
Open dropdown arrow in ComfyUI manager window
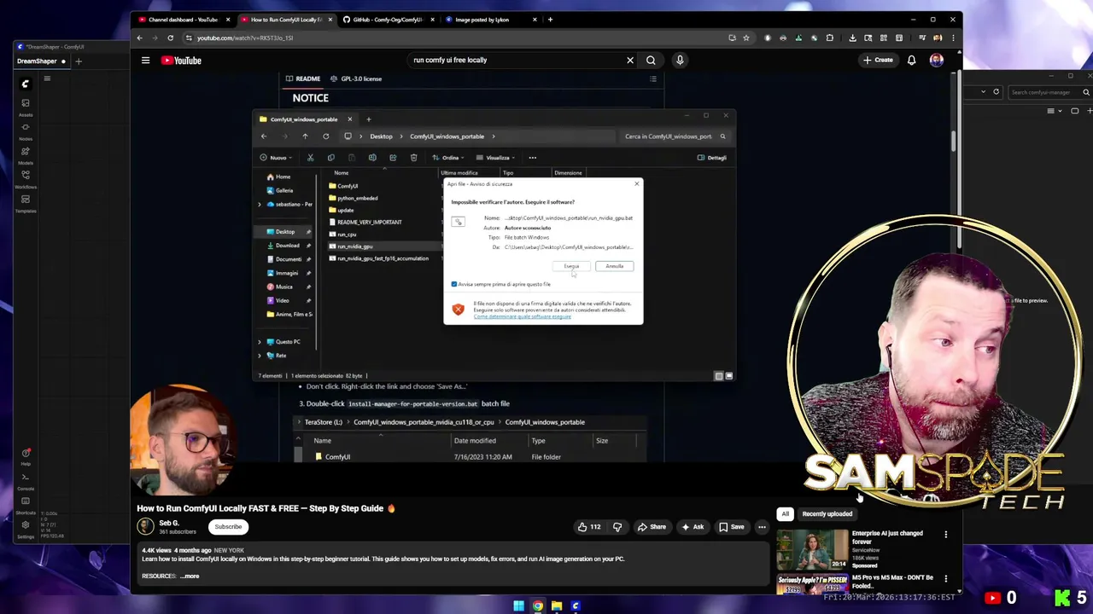point(983,92)
